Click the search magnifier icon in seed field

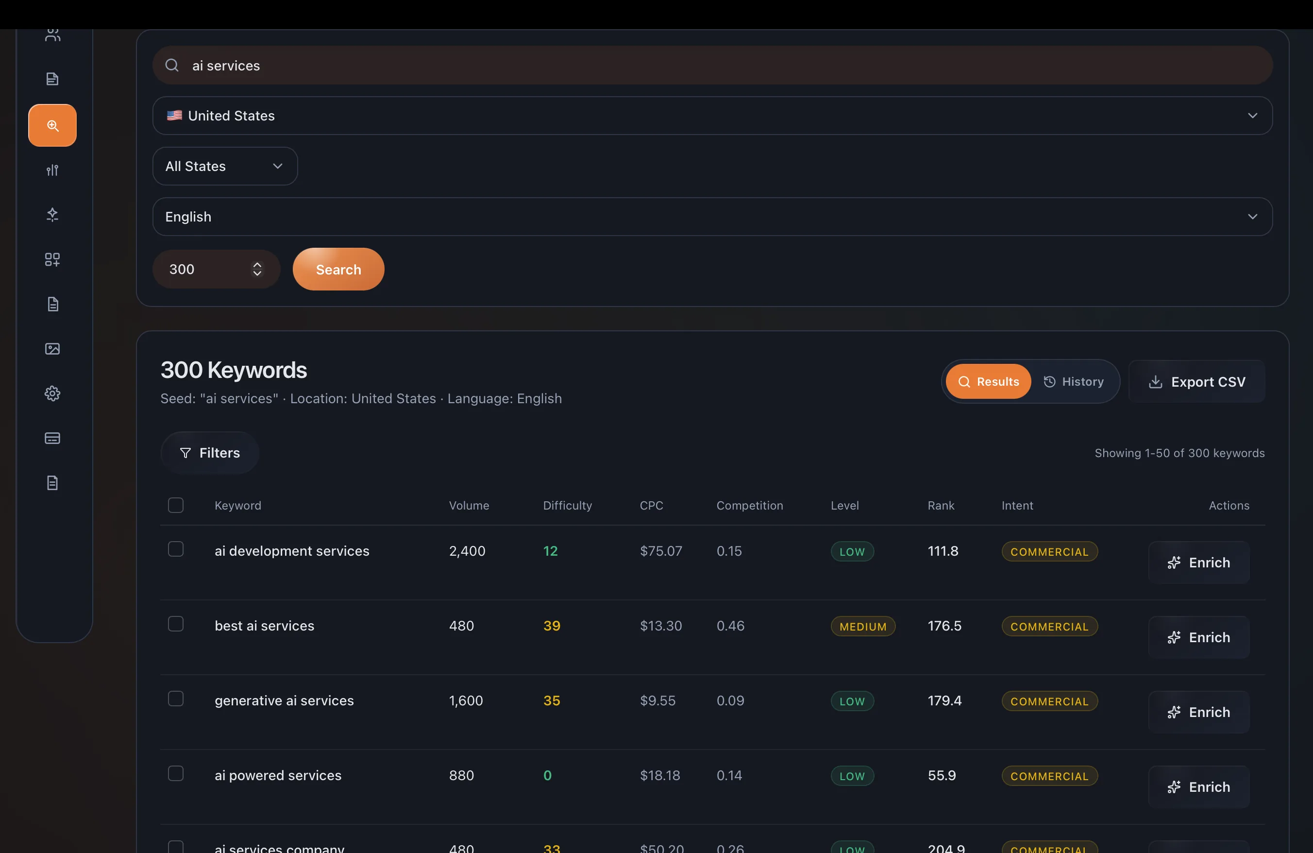click(x=172, y=65)
